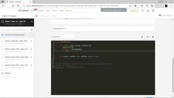
Task: Click the page scroll up arrow
Action: pyautogui.click(x=173, y=20)
